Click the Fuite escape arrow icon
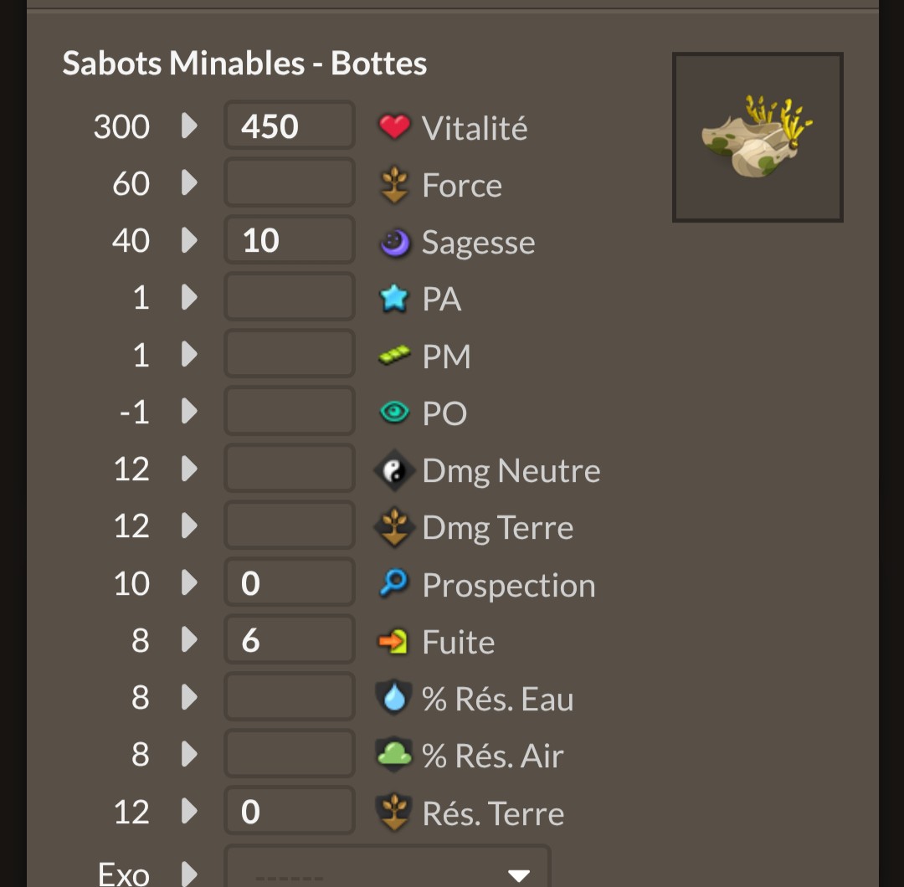This screenshot has width=904, height=887. 393,641
